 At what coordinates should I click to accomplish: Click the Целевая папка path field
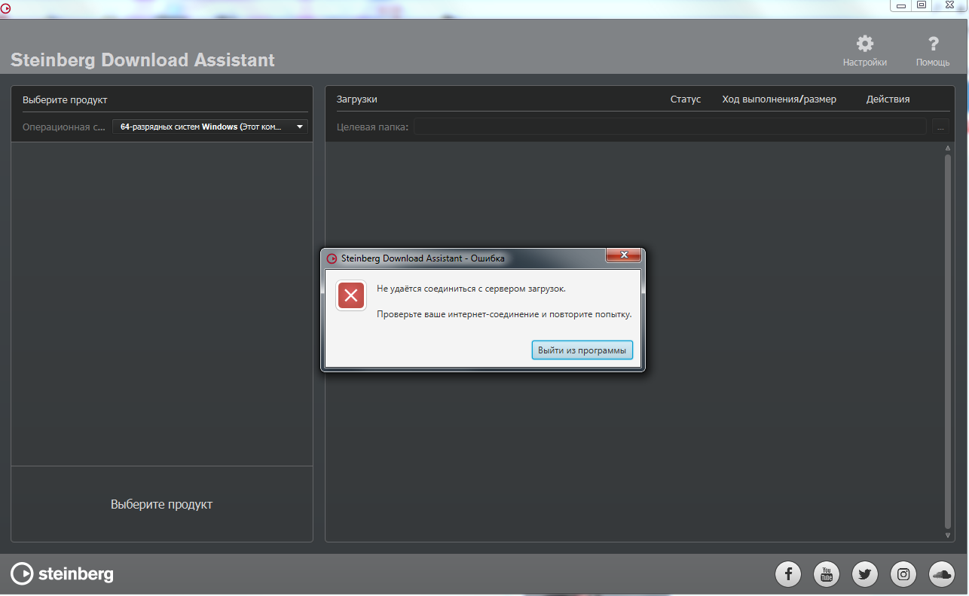[670, 127]
